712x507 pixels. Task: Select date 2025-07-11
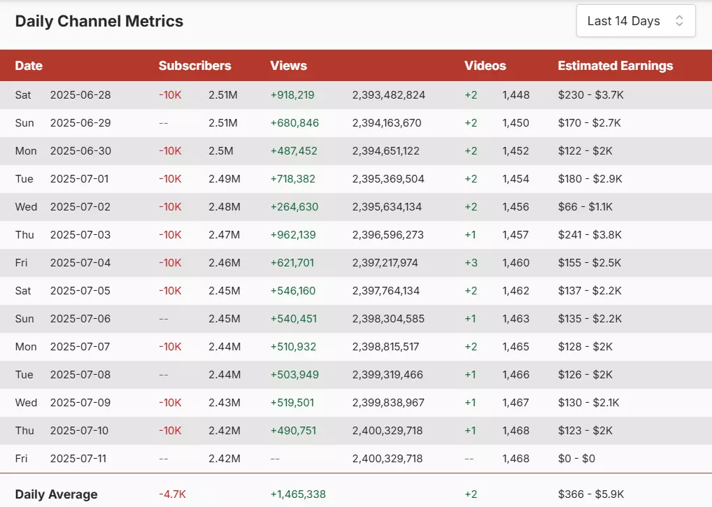[78, 459]
